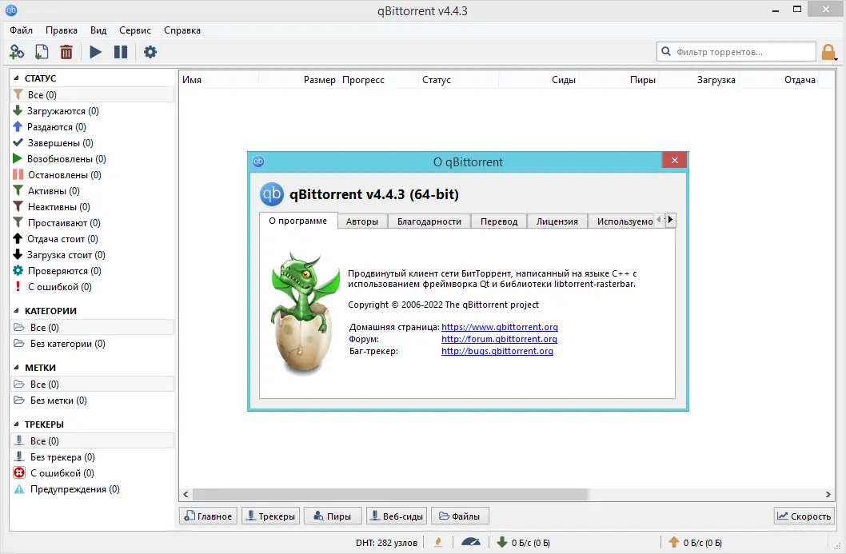
Task: Click the Фильтр торрентов search field
Action: coord(736,52)
